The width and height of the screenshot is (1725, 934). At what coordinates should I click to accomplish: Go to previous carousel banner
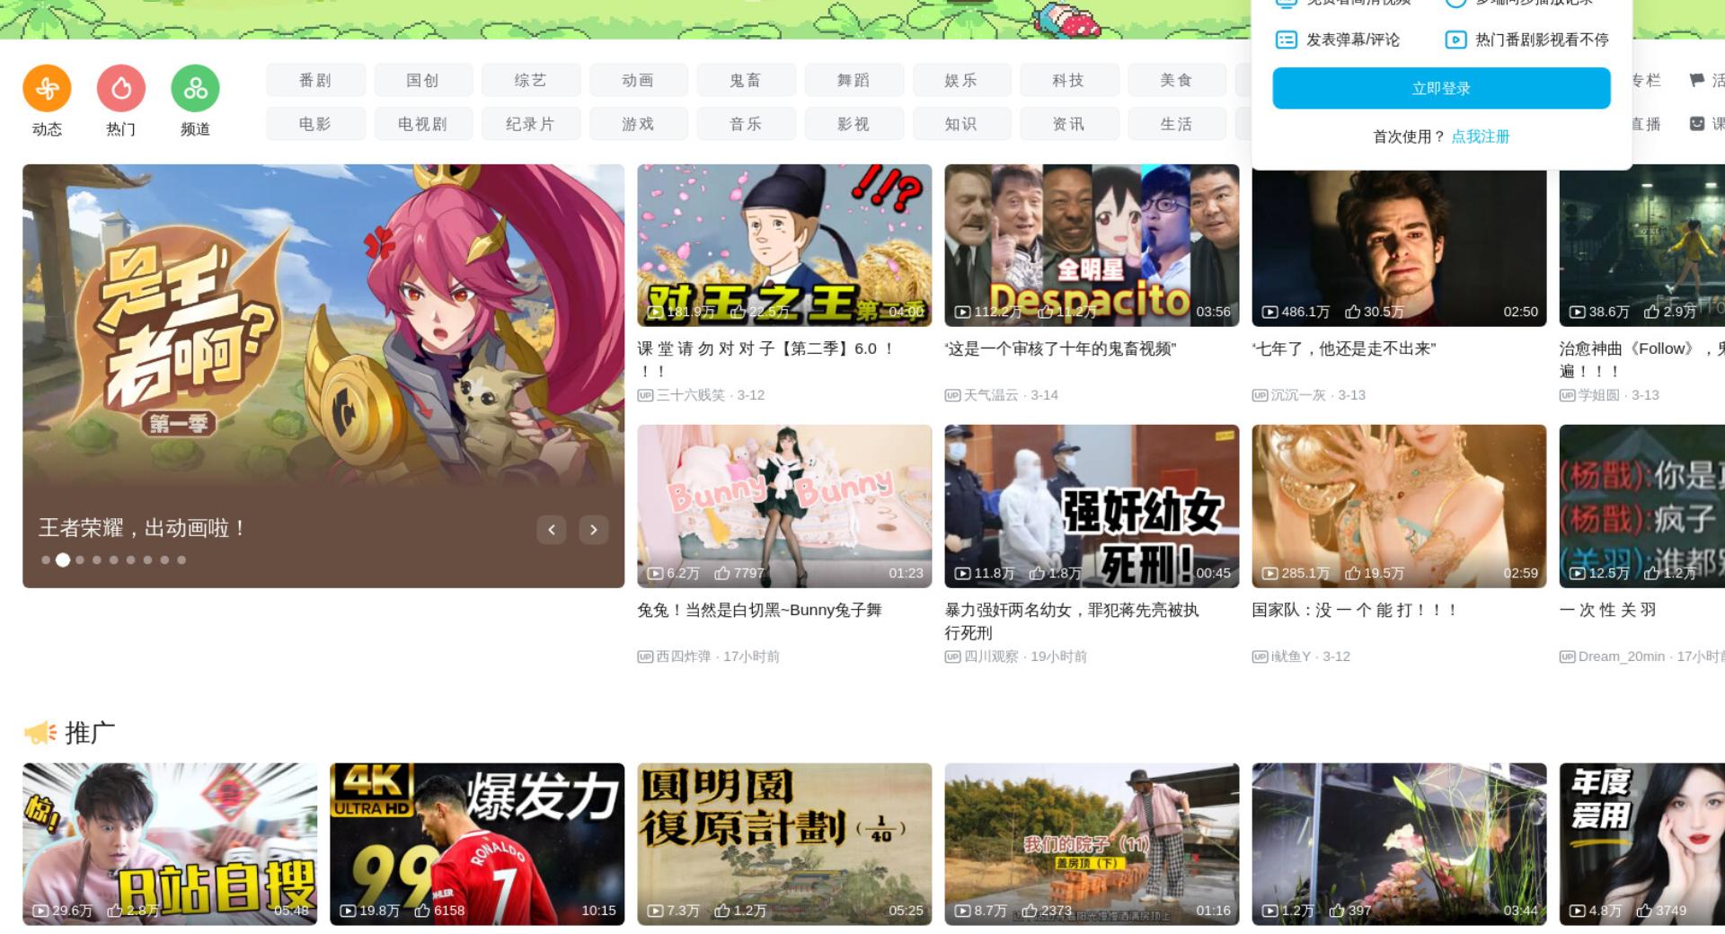click(x=552, y=530)
